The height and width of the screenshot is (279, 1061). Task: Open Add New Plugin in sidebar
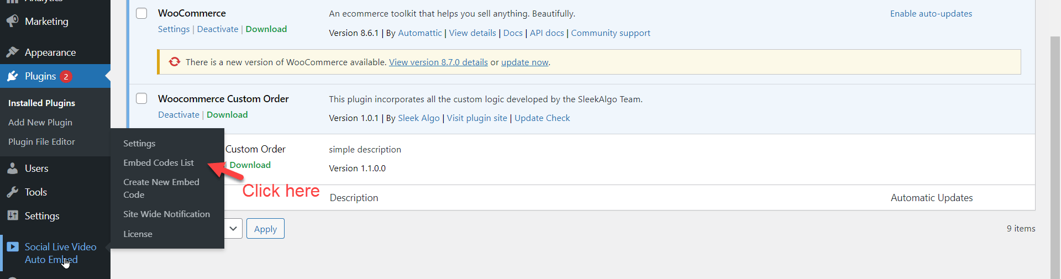click(40, 123)
